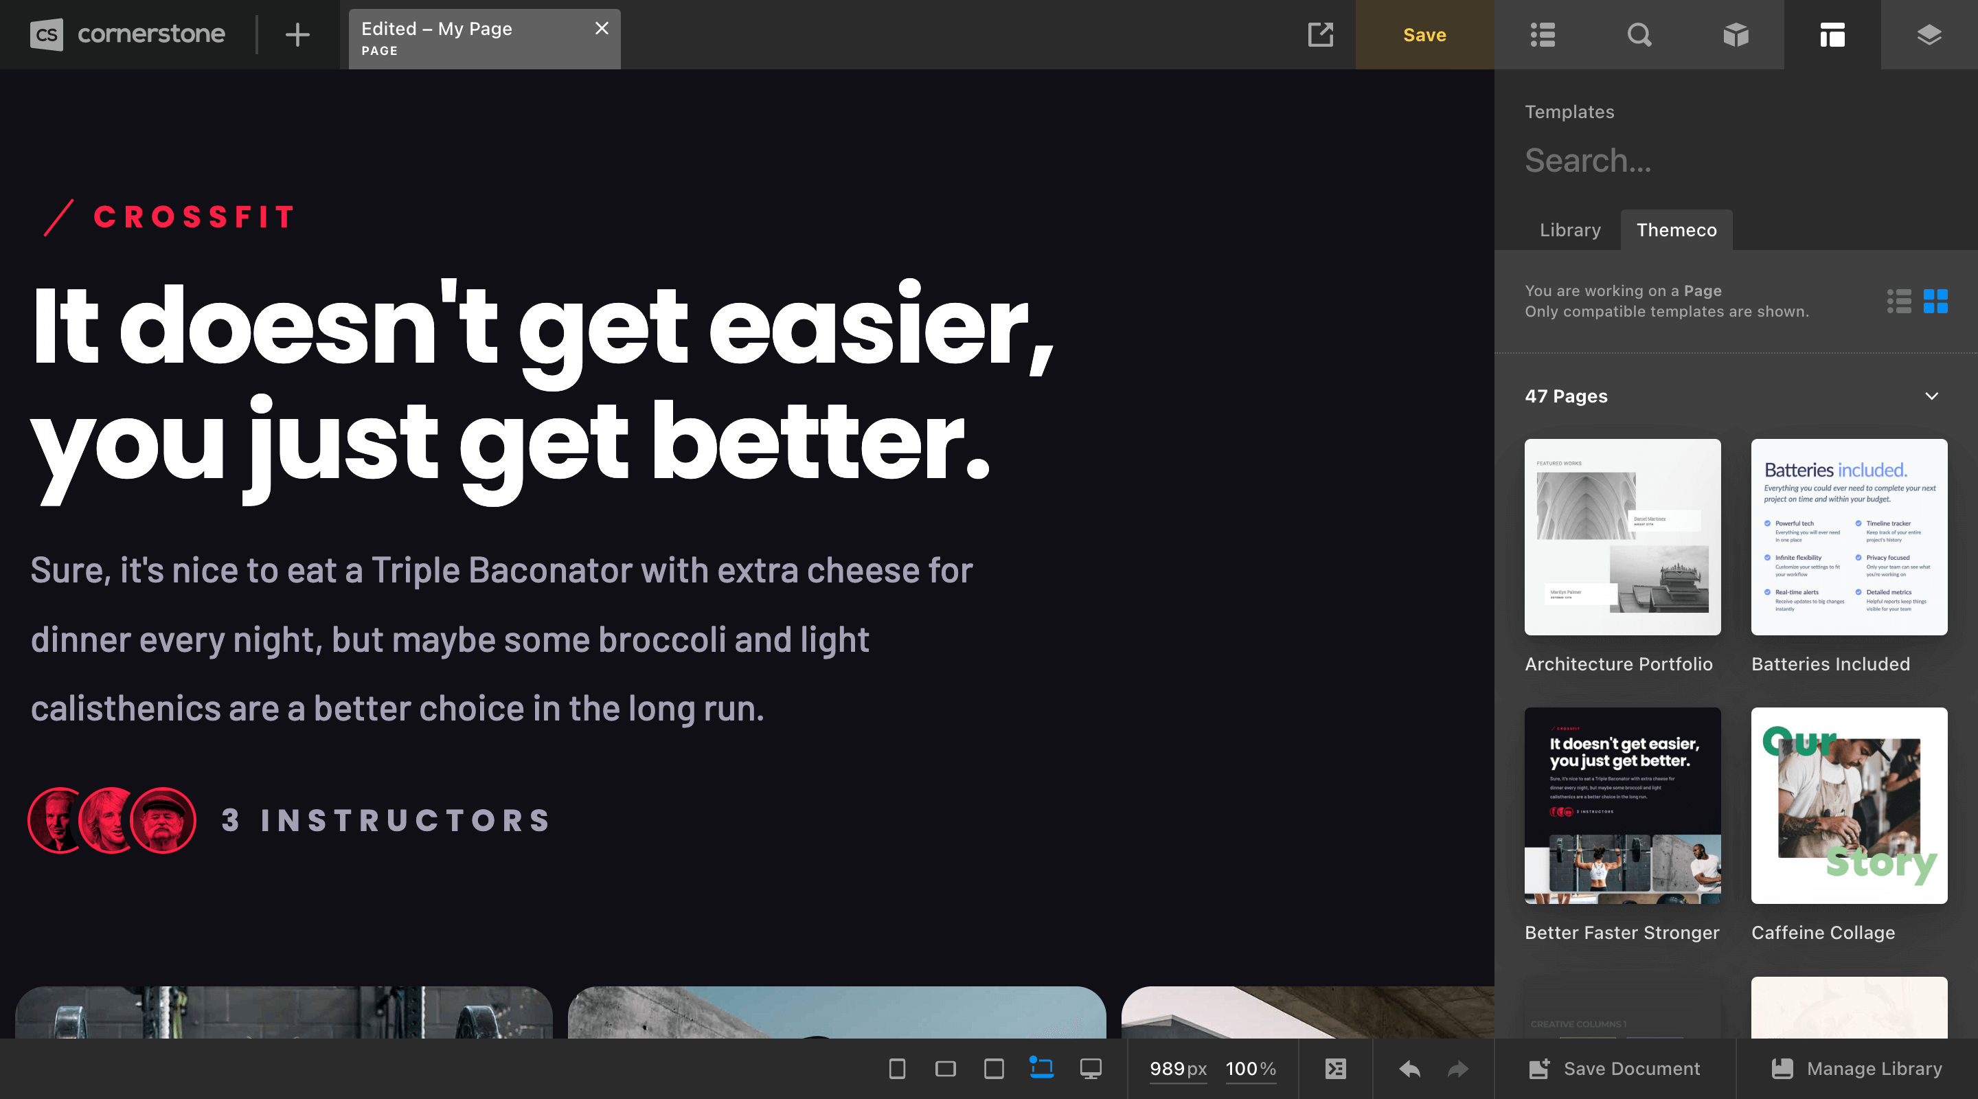Select the Search tool in the top toolbar

pos(1639,34)
